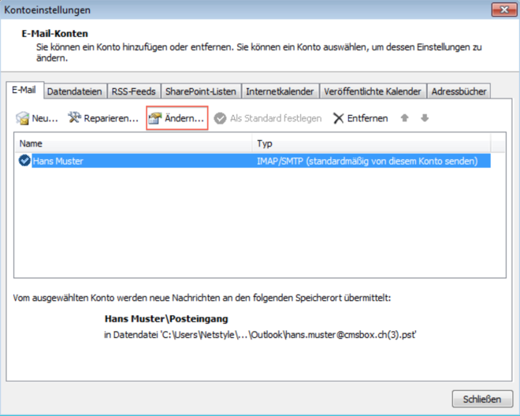Click the Neu... new account icon
Screen dimensions: 520x416
[22, 118]
